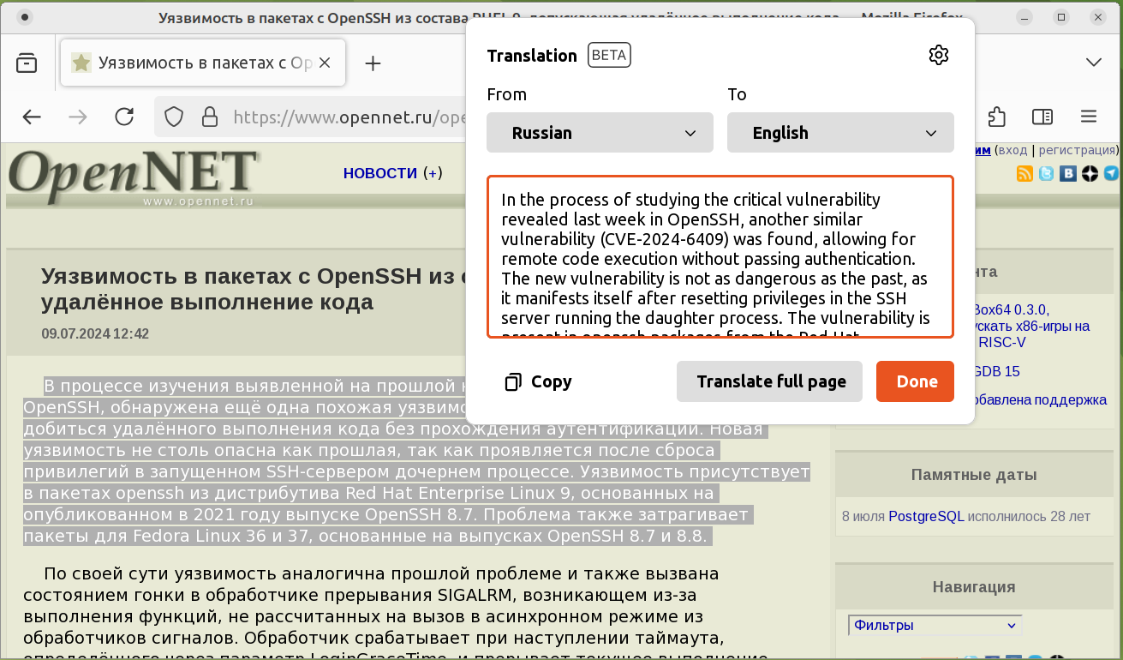1123x660 pixels.
Task: Select the Уязвимость в пакетах tab
Action: (x=203, y=63)
